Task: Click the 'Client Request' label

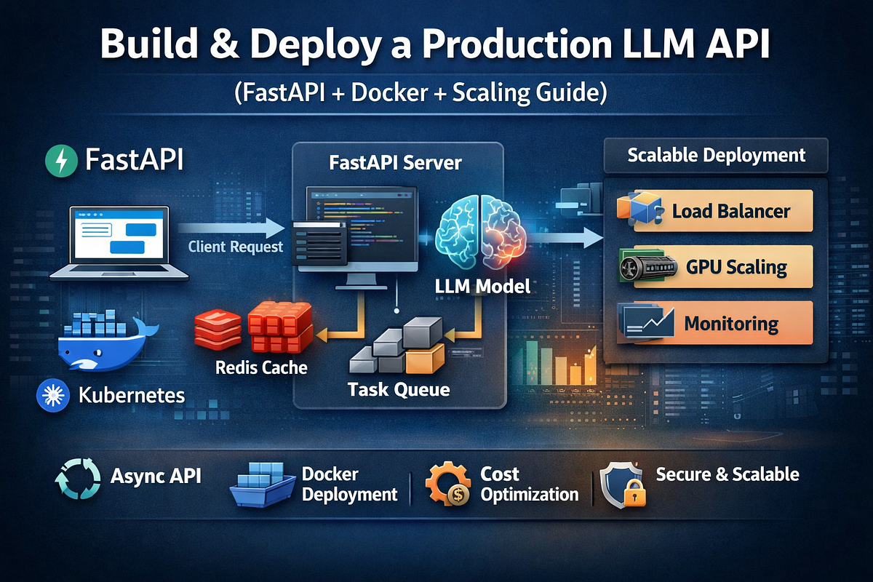Action: click(236, 247)
